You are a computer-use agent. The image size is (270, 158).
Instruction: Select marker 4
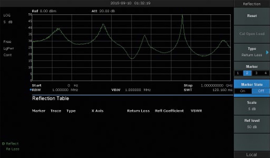tap(265, 73)
